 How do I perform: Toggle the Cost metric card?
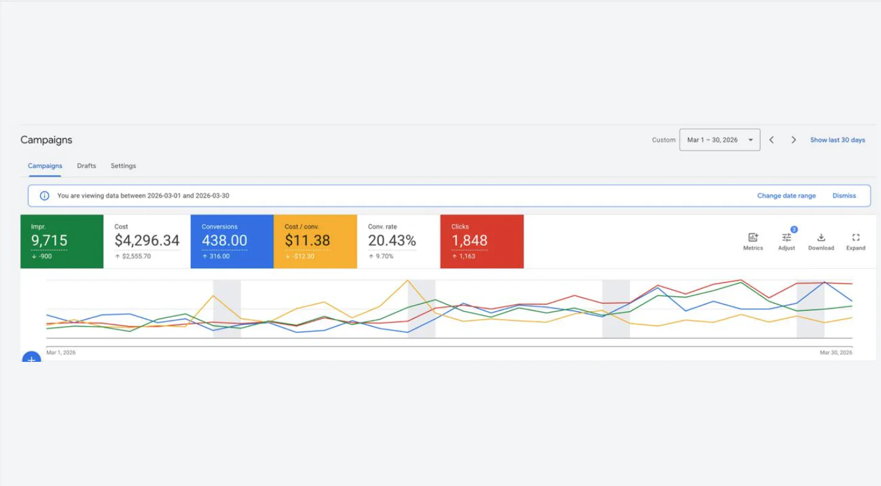(x=146, y=241)
